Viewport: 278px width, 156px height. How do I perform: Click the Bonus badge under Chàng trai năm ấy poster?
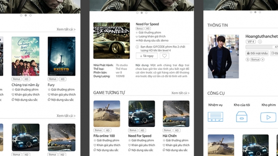[x=17, y=79]
